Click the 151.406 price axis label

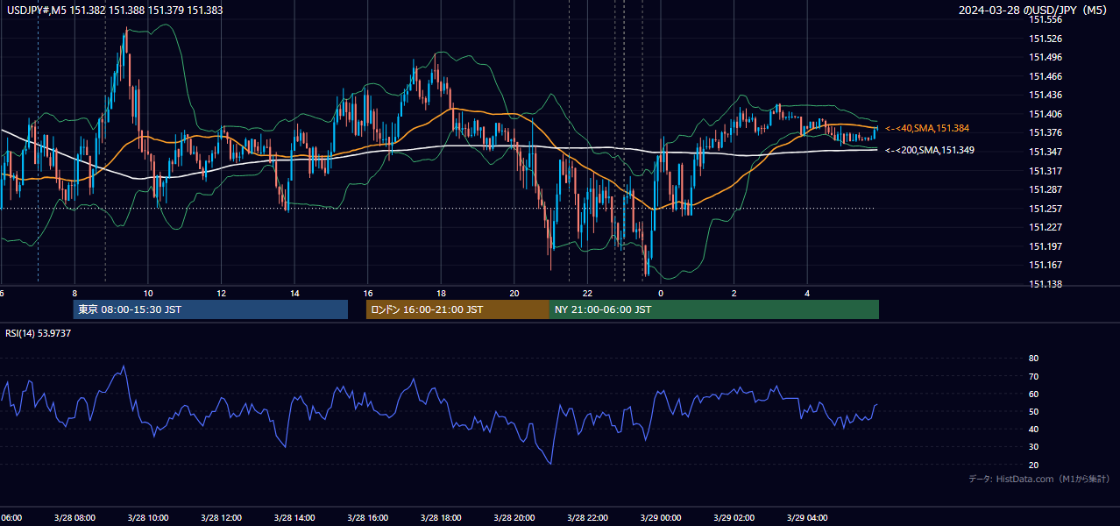(x=1046, y=114)
